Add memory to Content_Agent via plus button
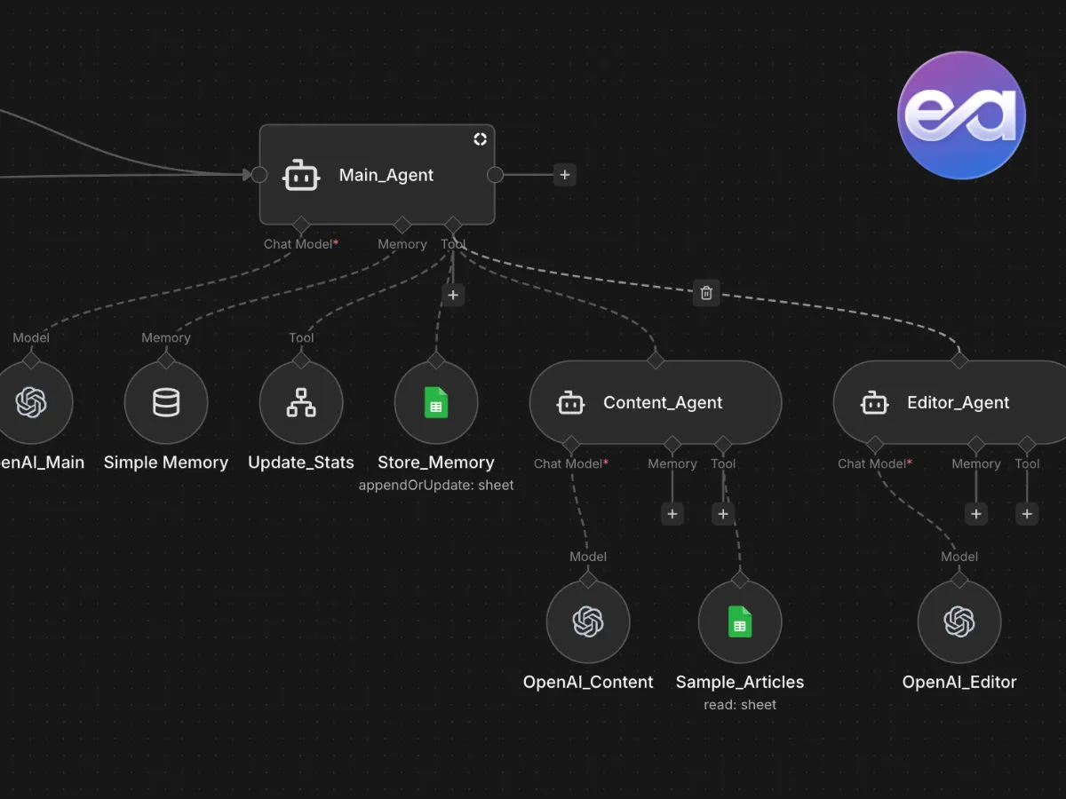The image size is (1066, 799). pos(672,513)
